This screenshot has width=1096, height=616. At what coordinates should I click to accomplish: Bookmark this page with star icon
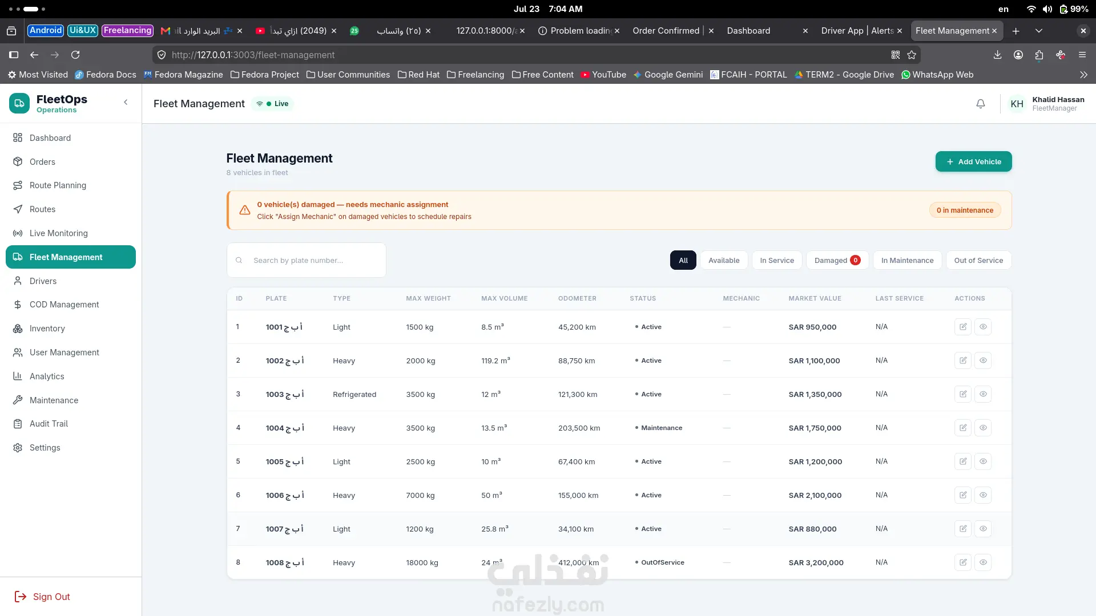point(912,55)
